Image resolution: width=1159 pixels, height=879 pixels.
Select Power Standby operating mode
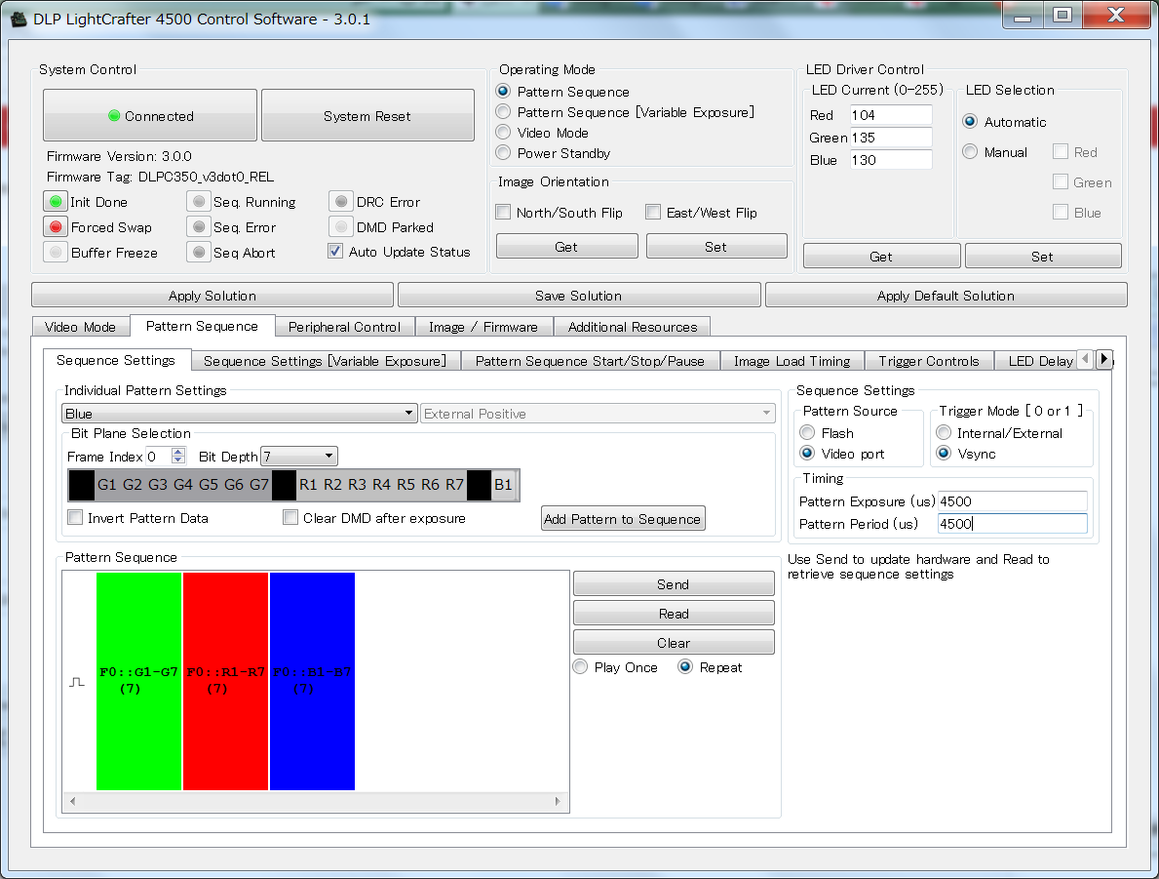point(503,152)
